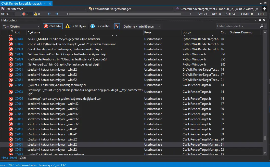This screenshot has width=270, height=167.
Task: Navigate forward with the right arrow
Action: [57, 14]
